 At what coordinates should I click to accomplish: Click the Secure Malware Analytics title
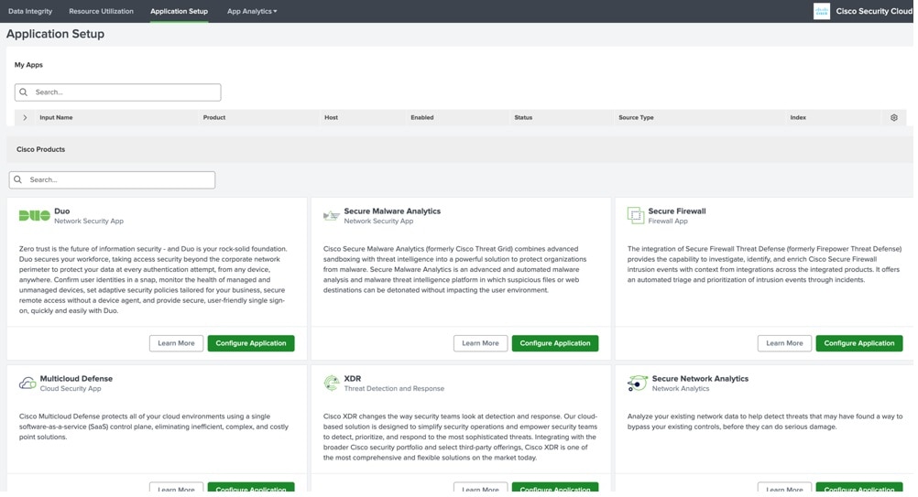coord(392,211)
